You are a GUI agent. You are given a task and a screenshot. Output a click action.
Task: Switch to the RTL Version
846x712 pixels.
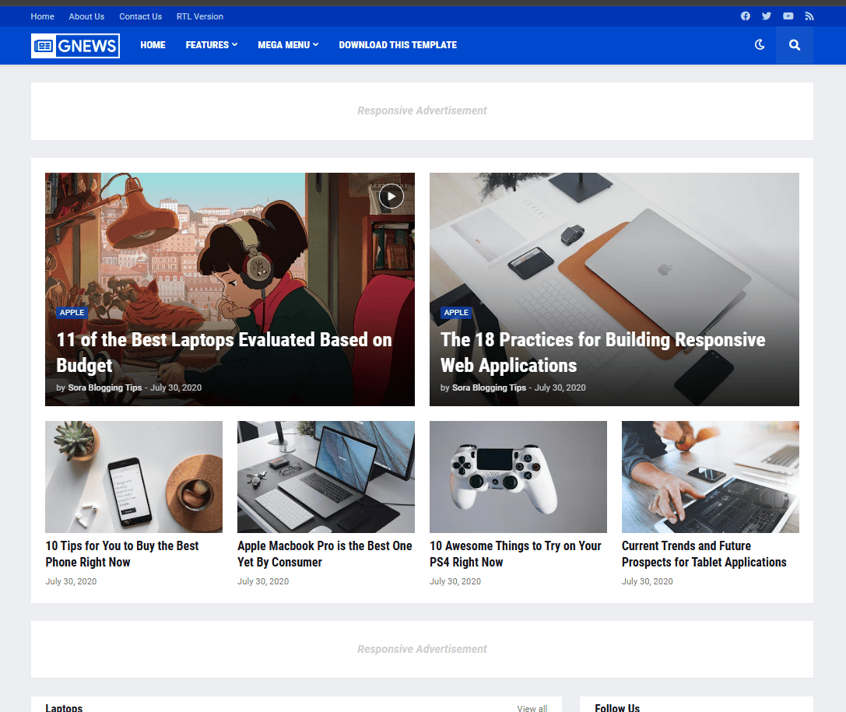(200, 16)
